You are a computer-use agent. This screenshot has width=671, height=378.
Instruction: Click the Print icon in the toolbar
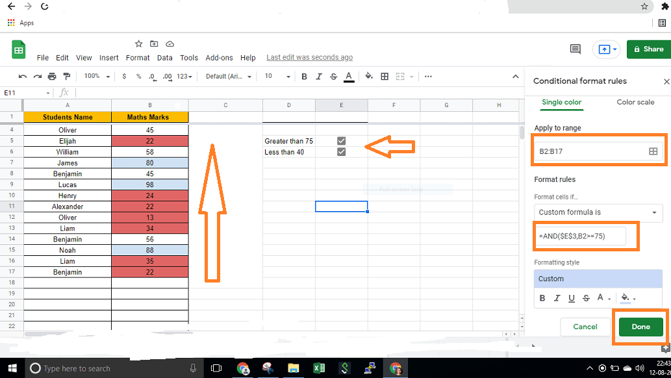tap(51, 76)
